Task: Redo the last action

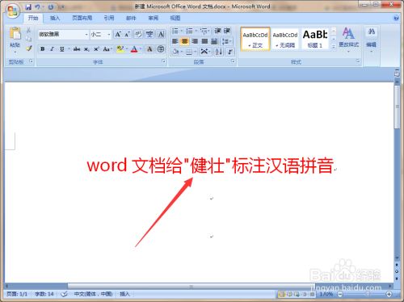Action: coord(51,7)
